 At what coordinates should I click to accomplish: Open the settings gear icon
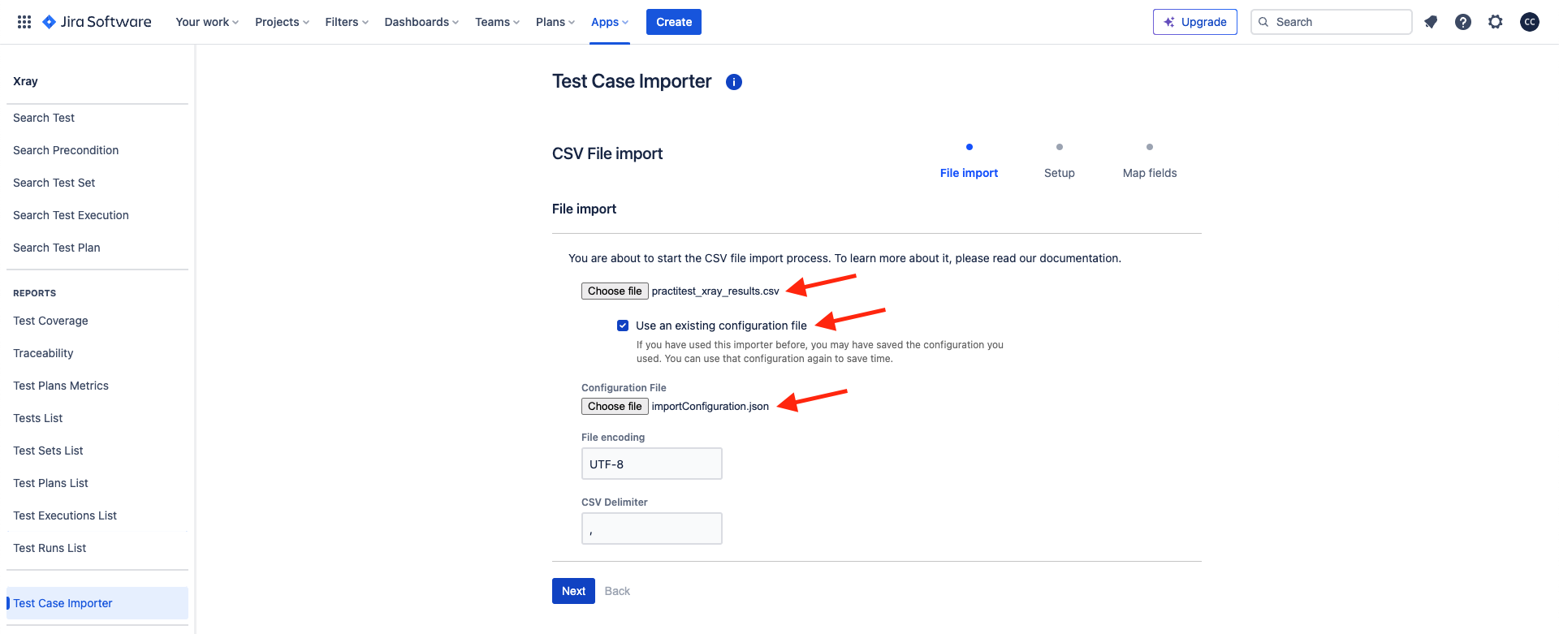point(1496,22)
